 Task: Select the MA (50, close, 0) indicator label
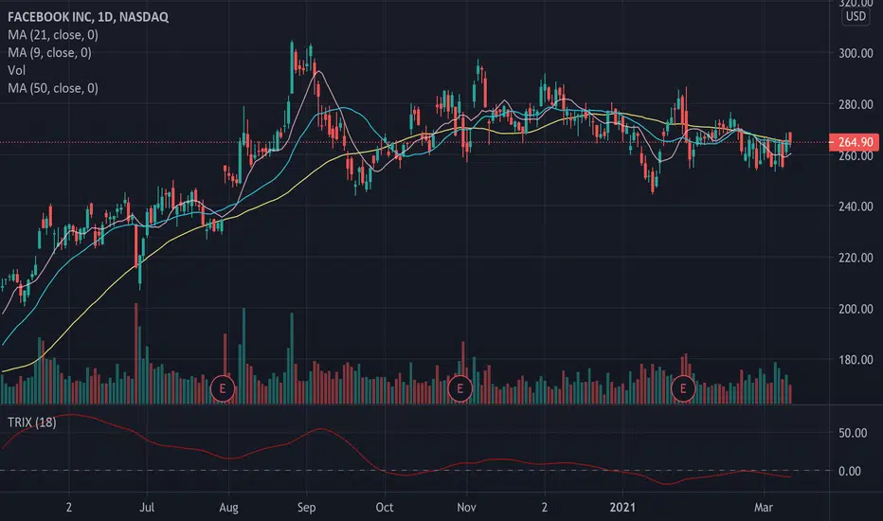53,88
